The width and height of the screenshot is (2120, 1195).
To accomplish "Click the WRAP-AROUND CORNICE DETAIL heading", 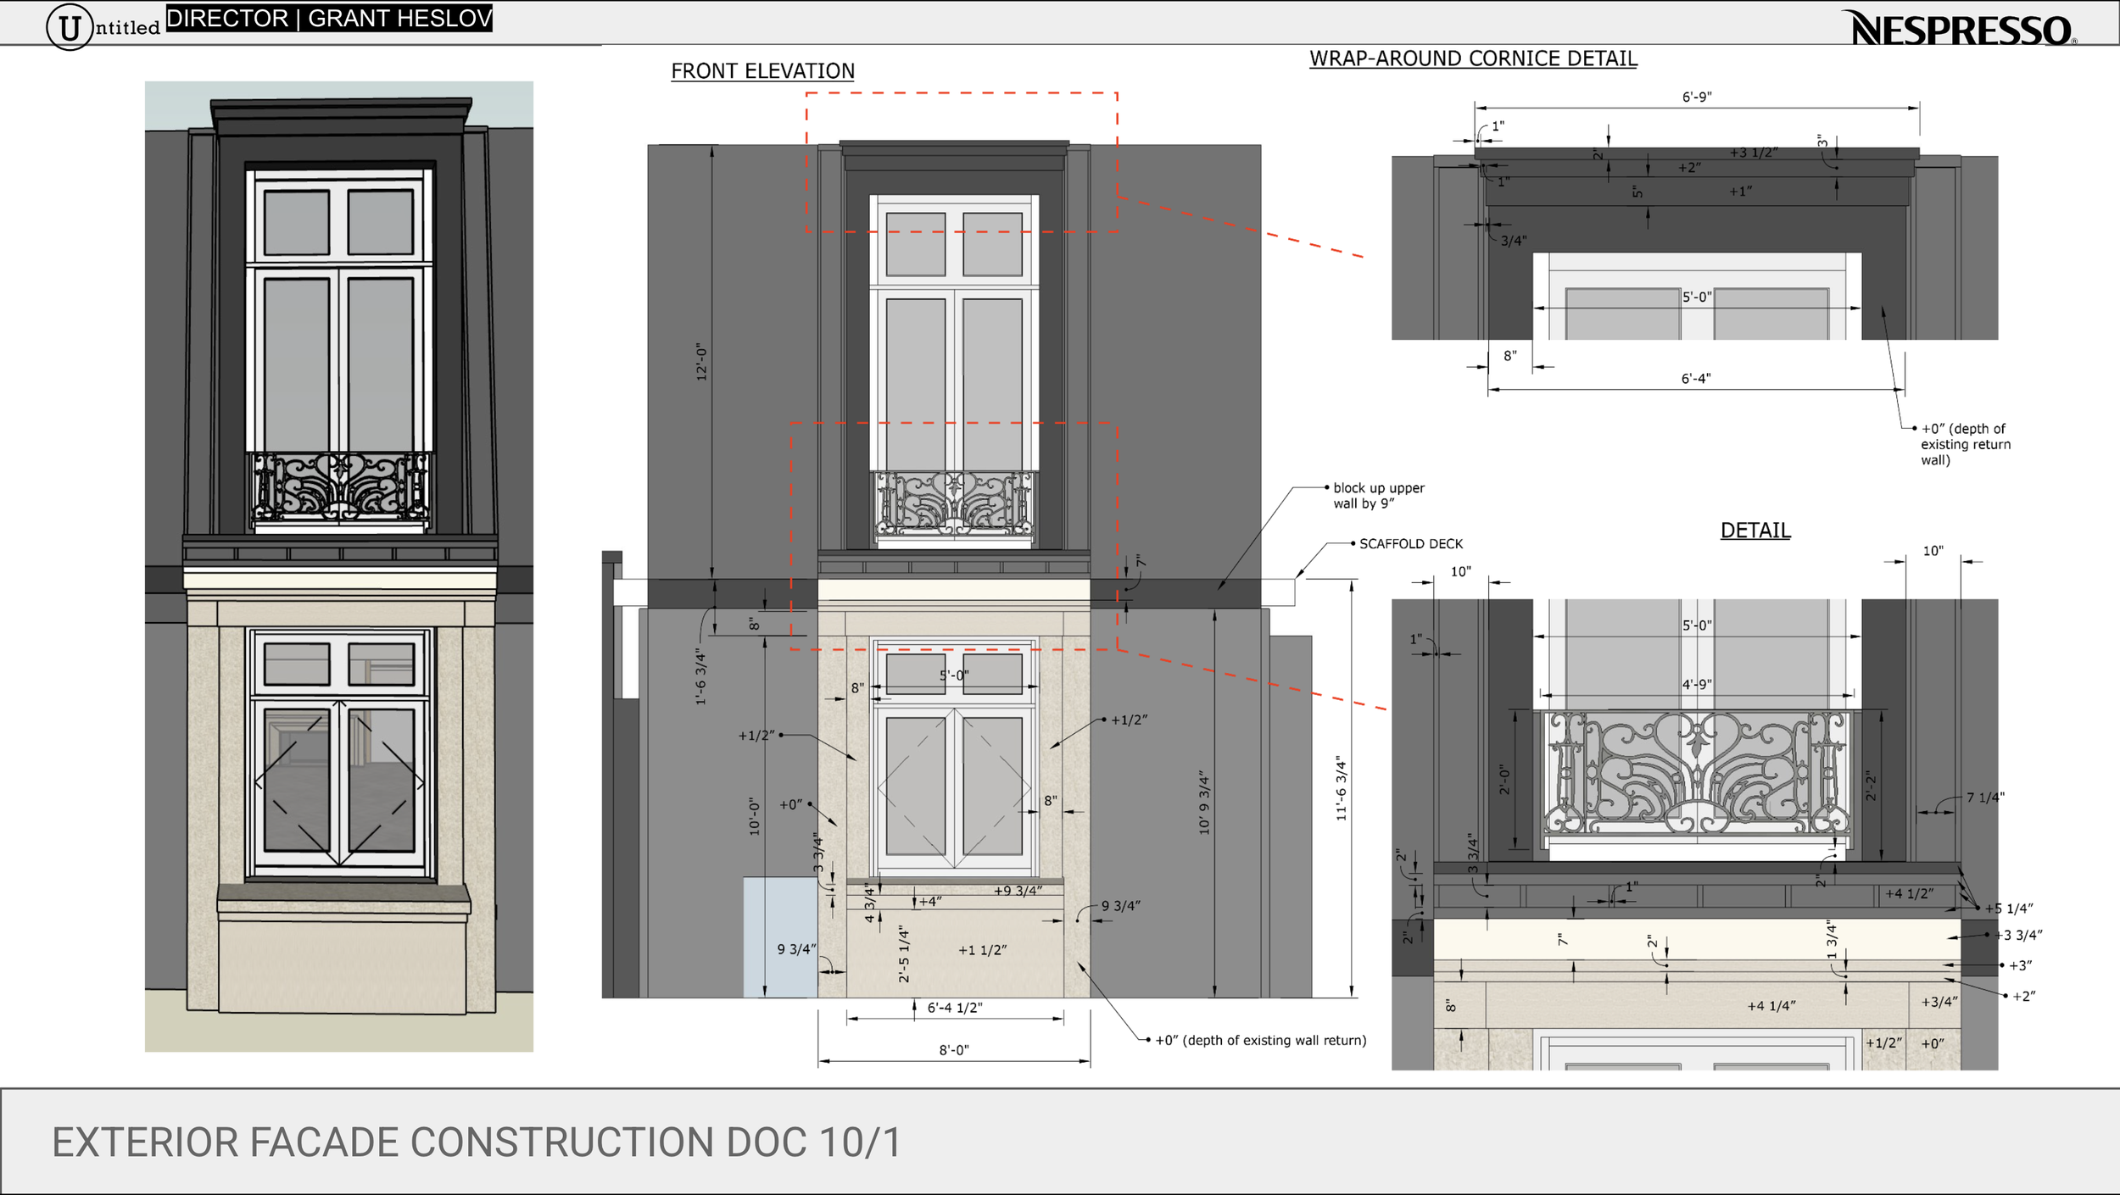I will tap(1473, 58).
